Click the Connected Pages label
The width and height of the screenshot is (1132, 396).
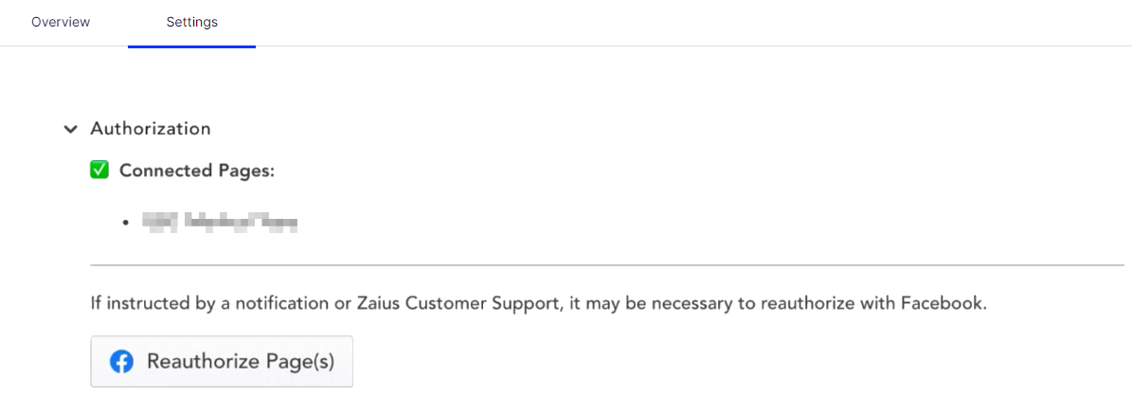click(x=196, y=171)
